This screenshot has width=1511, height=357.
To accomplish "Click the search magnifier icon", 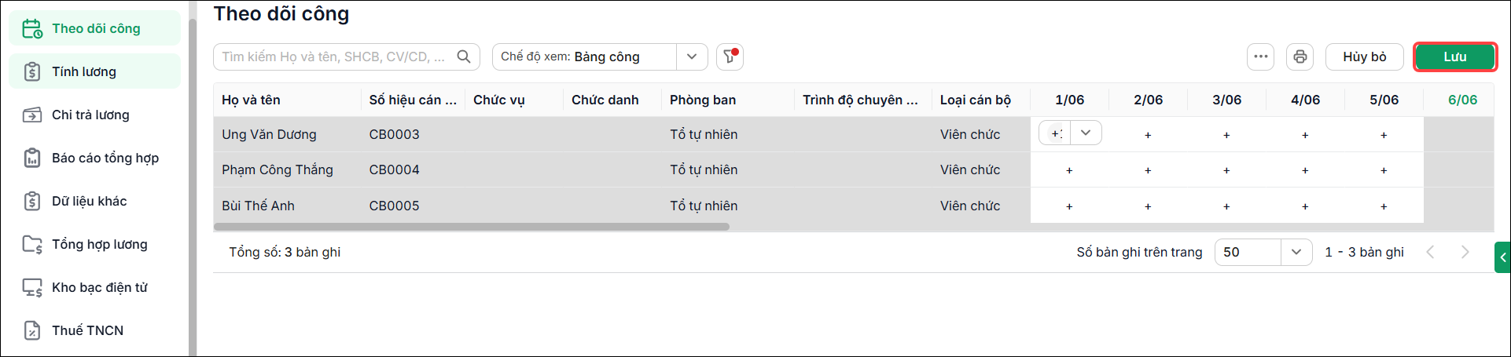I will coord(464,56).
